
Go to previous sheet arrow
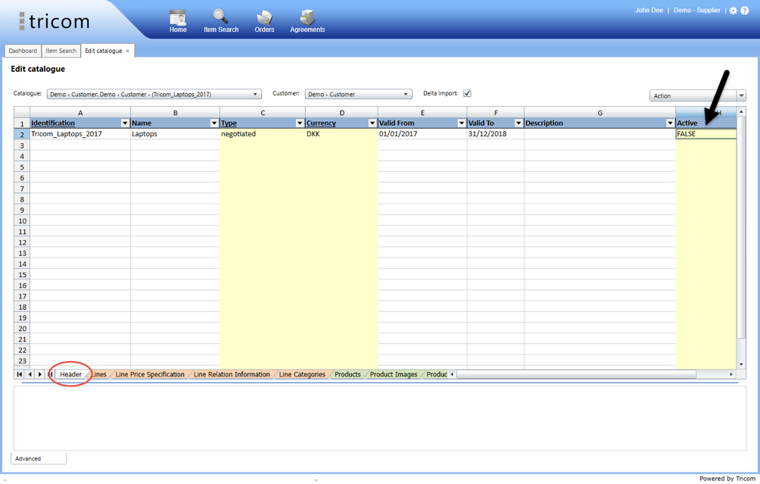[30, 374]
